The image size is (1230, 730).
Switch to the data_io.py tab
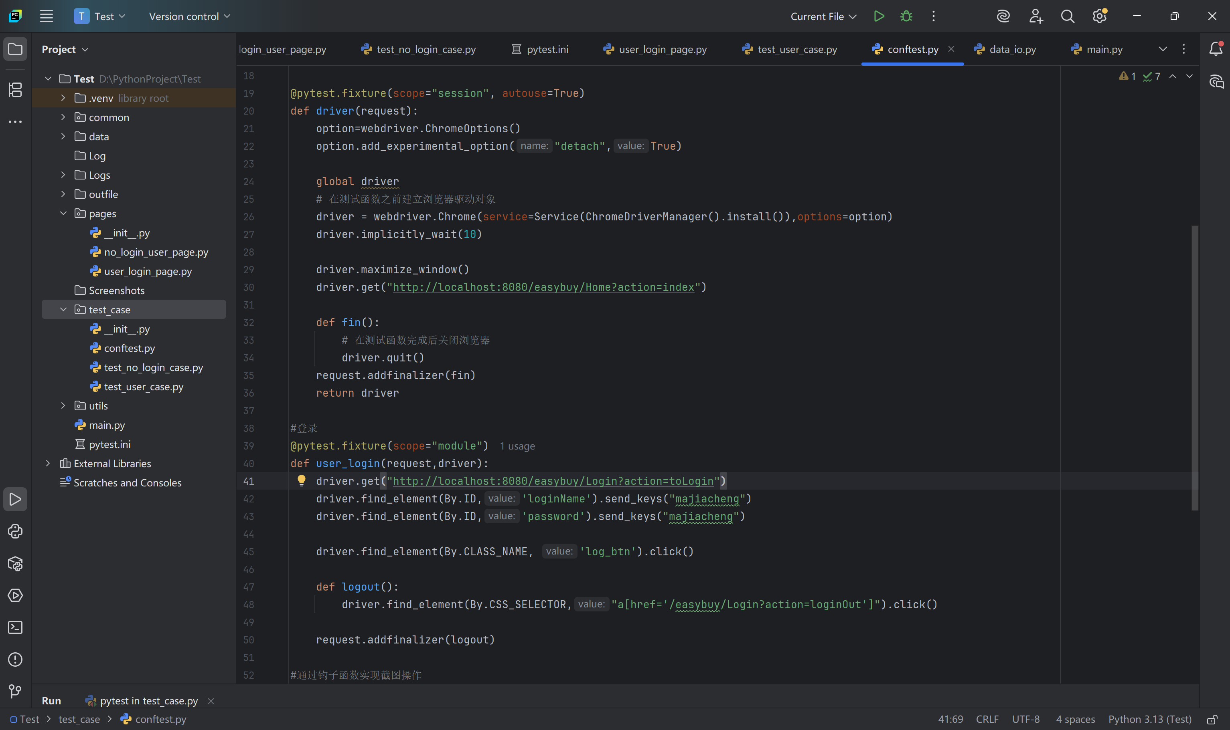pyautogui.click(x=1012, y=49)
